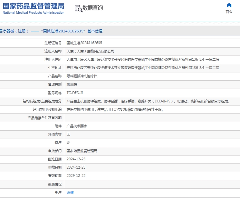
Task: Click the 有效期至 field label
Action: point(55,176)
